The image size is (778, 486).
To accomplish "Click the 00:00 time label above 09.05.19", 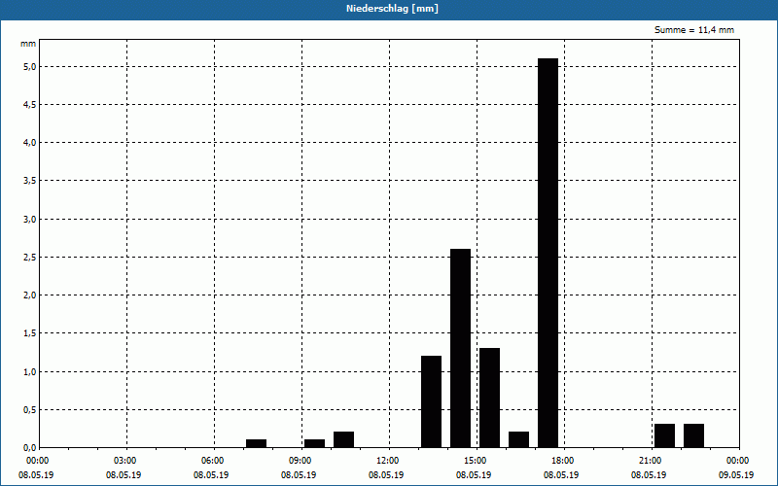I will click(738, 461).
